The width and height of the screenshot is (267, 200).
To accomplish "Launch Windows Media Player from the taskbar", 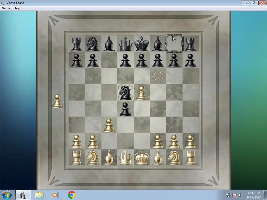I will pos(55,195).
